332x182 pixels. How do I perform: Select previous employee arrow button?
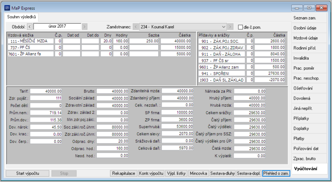pyautogui.click(x=136, y=27)
